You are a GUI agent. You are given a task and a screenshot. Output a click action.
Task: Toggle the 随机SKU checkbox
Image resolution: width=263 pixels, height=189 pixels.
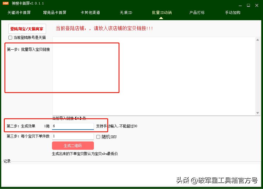[98, 137]
